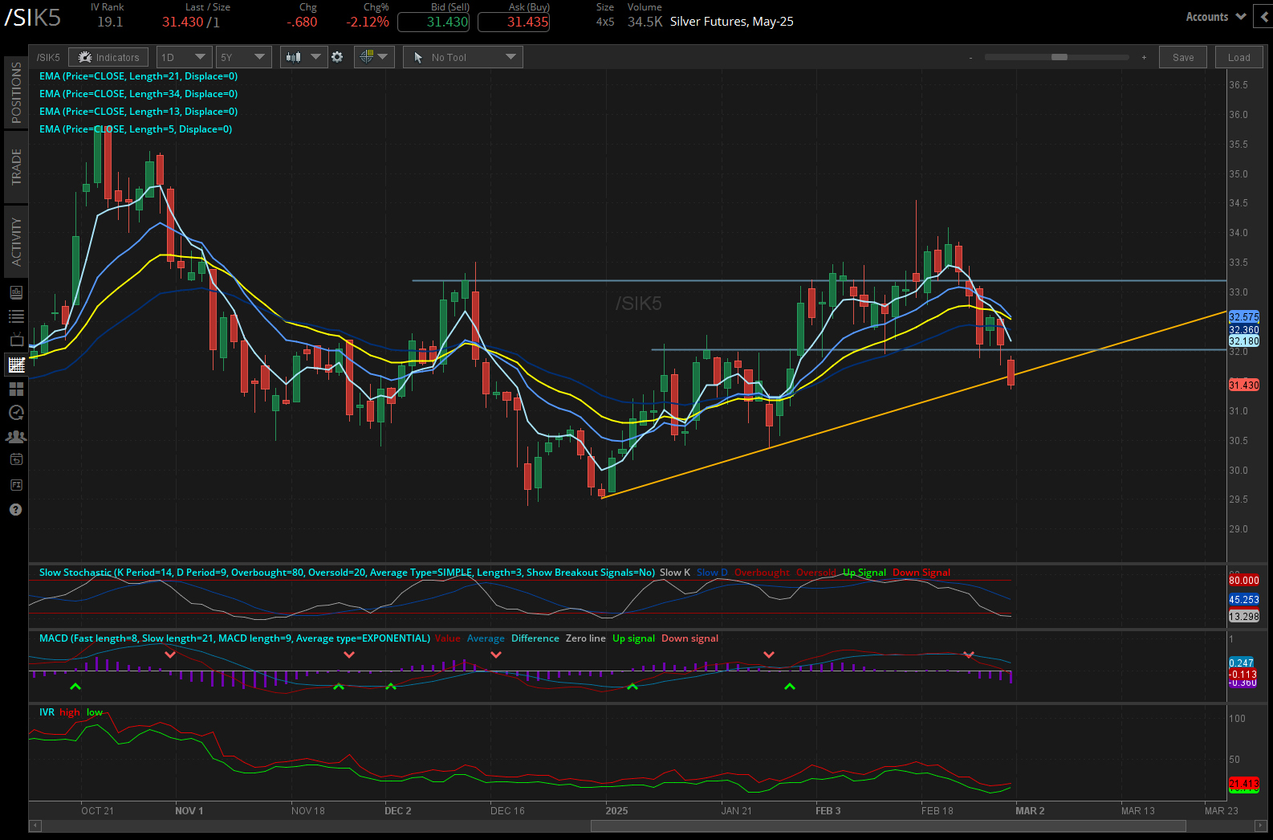Open the FI icon in sidebar
The height and width of the screenshot is (840, 1273).
[x=16, y=485]
